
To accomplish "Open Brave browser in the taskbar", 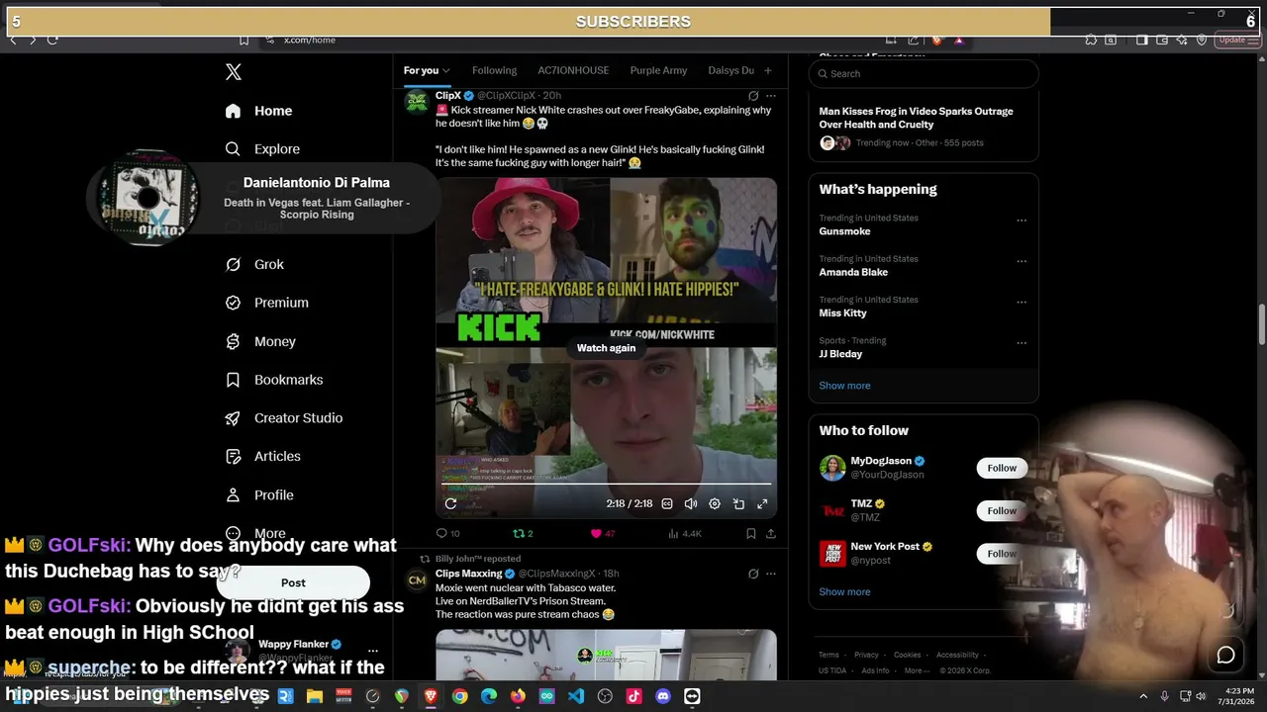I will click(431, 696).
